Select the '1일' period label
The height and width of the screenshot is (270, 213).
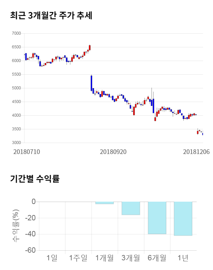52,258
